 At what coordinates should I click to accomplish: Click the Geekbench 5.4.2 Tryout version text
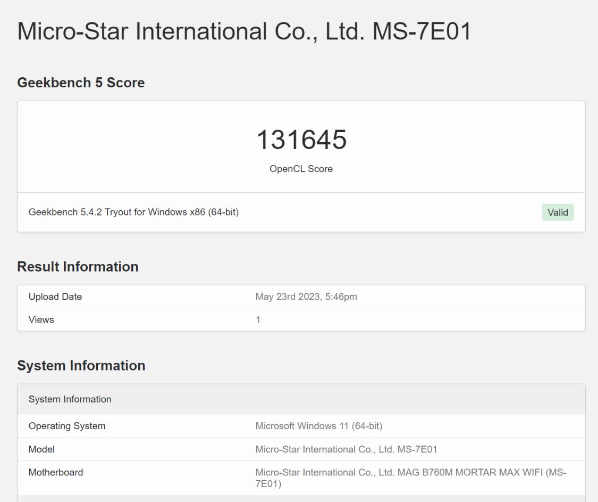coord(133,212)
